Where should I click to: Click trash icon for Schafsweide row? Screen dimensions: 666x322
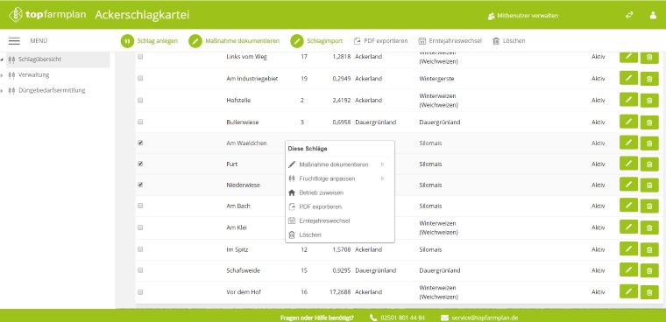[649, 270]
